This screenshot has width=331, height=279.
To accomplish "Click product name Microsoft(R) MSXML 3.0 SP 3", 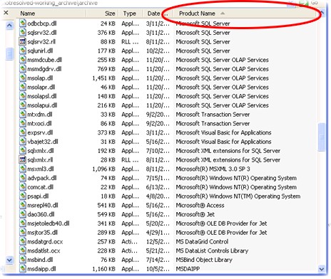I will 213,169.
